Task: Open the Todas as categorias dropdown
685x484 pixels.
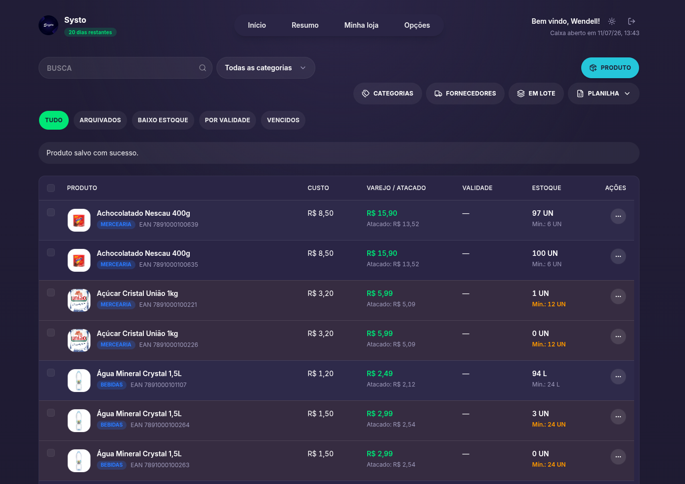Action: [266, 68]
